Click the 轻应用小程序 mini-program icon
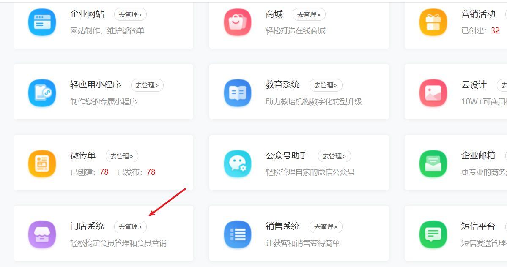Image resolution: width=507 pixels, height=267 pixels. coord(42,93)
